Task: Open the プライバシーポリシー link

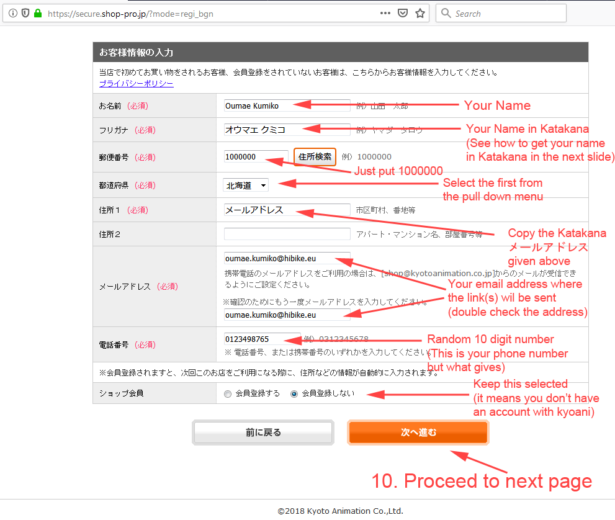Action: coord(136,84)
